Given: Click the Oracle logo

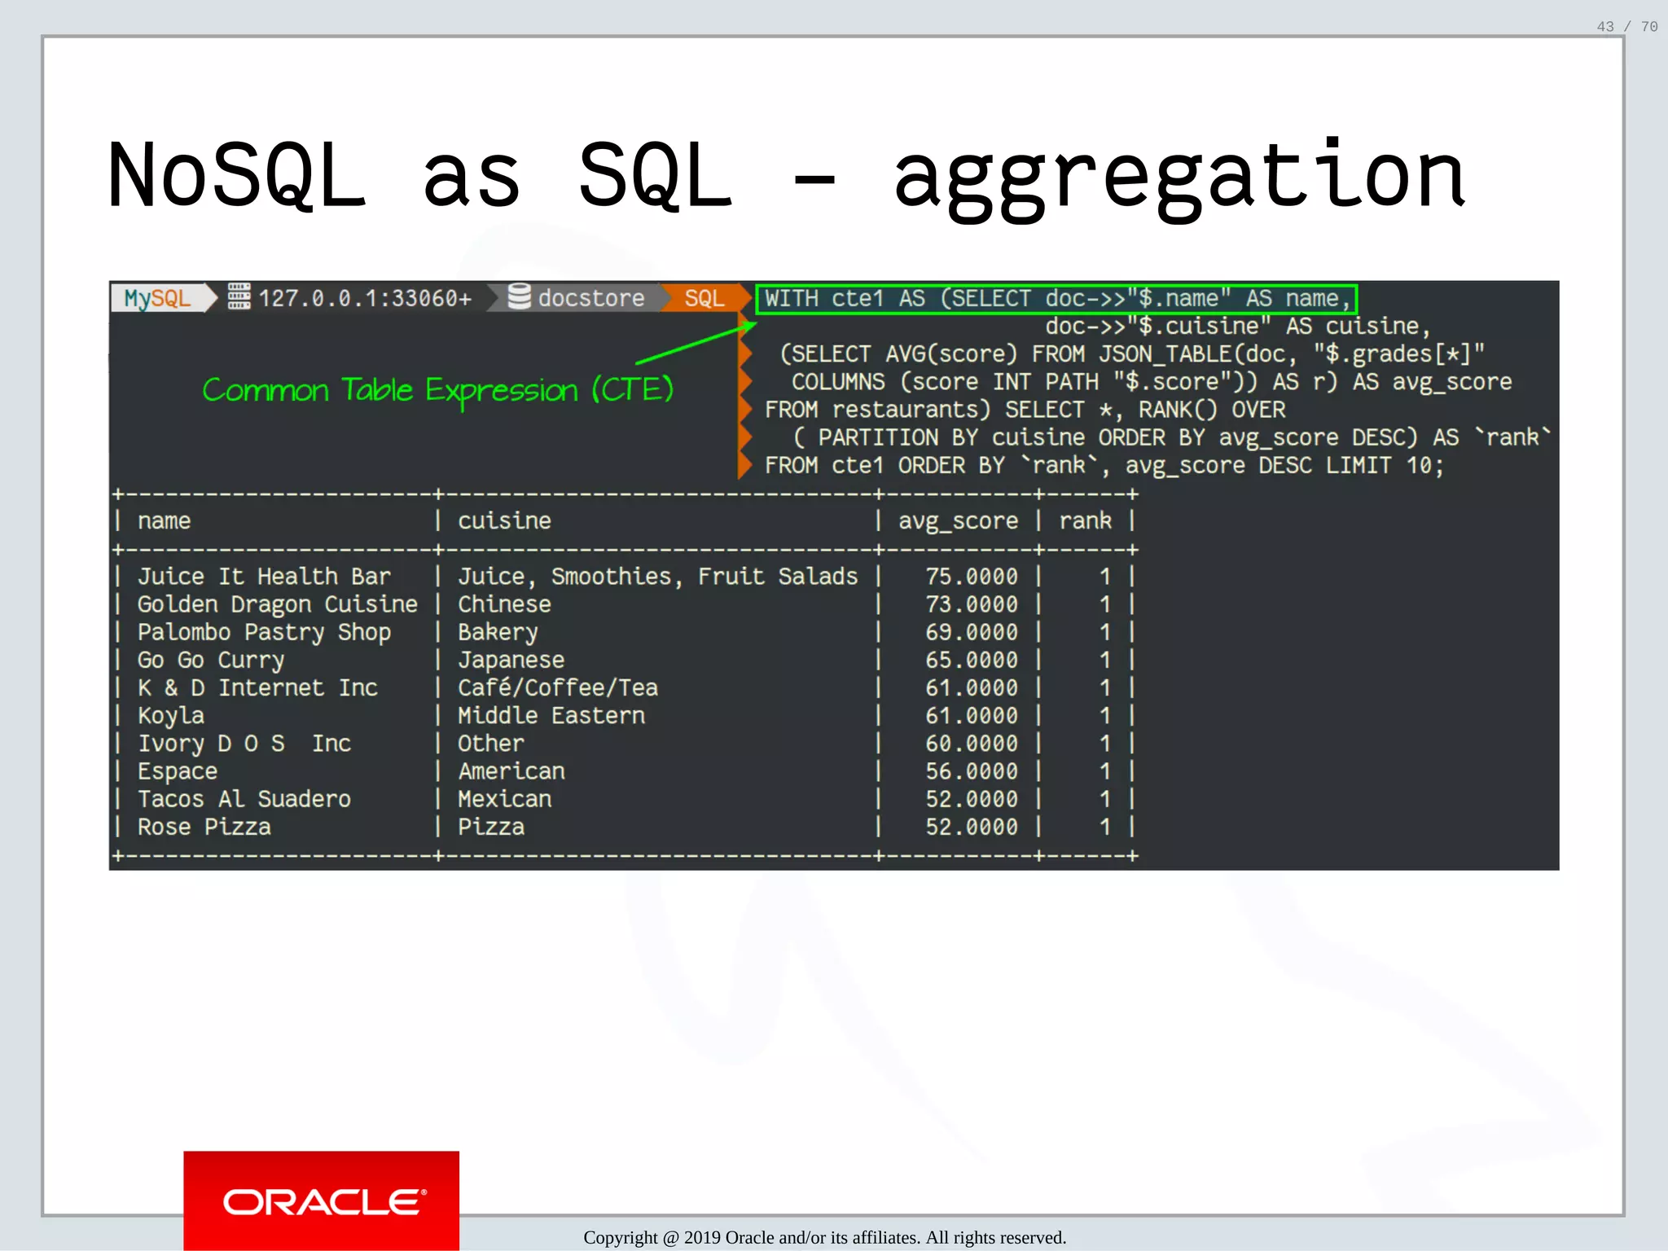Looking at the screenshot, I should [321, 1201].
